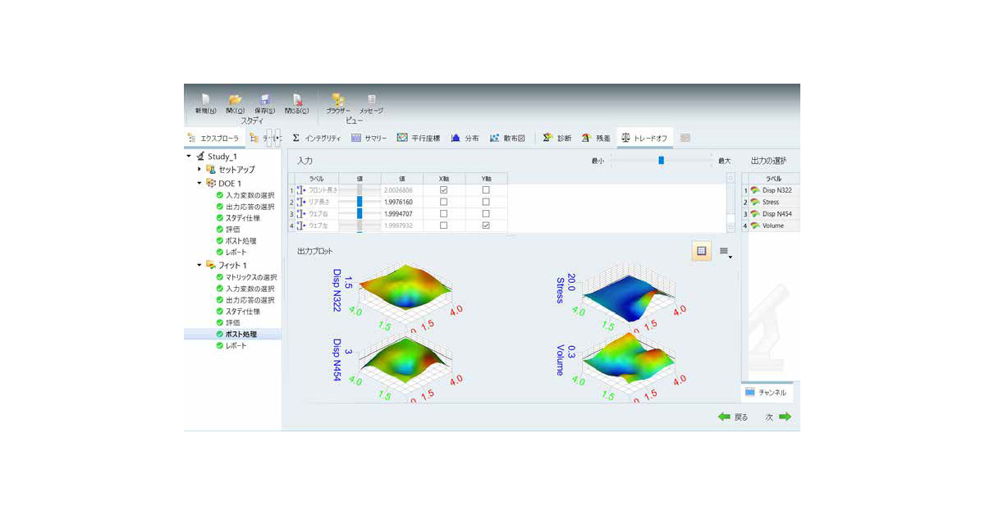Click the Volume output row icon

(x=755, y=226)
